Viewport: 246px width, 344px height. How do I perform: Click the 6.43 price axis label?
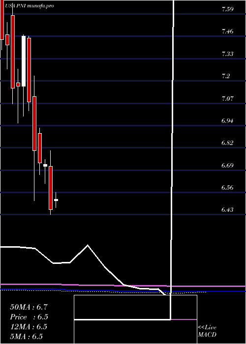click(x=227, y=210)
